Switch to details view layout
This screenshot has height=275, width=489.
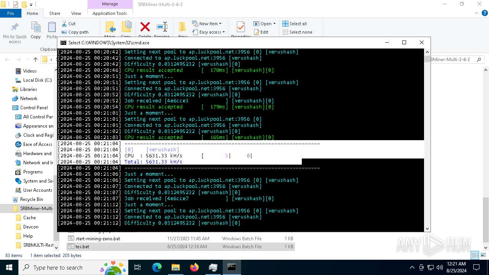pyautogui.click(x=475, y=256)
